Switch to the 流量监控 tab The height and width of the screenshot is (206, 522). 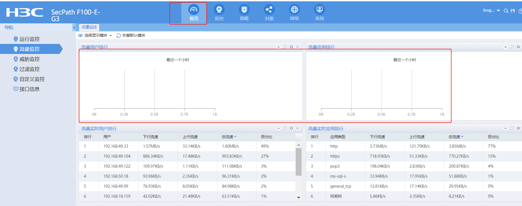(x=89, y=27)
